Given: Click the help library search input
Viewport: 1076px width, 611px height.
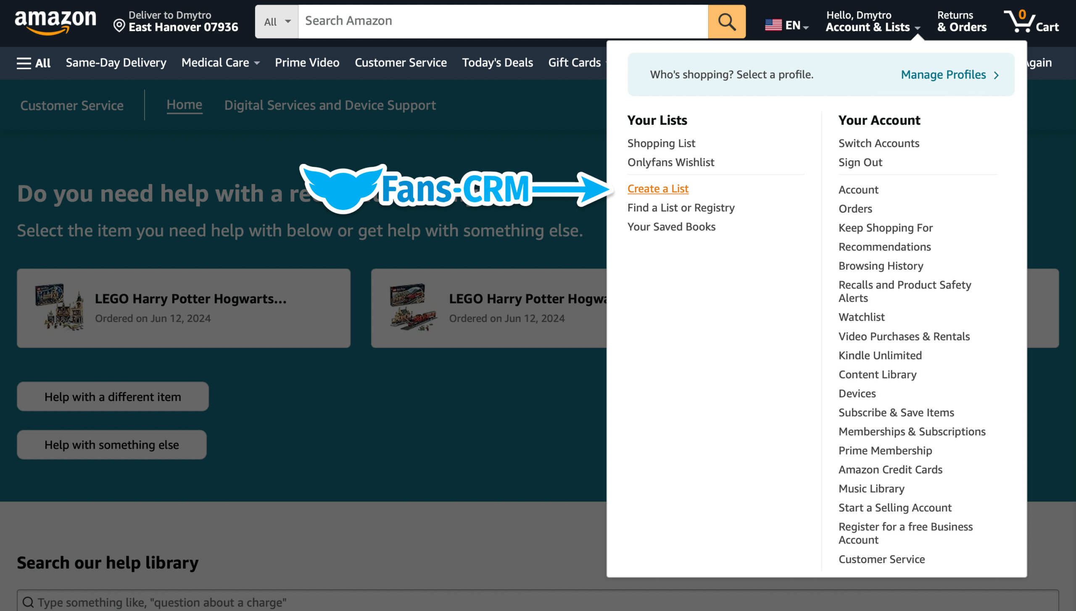Looking at the screenshot, I should [x=538, y=601].
